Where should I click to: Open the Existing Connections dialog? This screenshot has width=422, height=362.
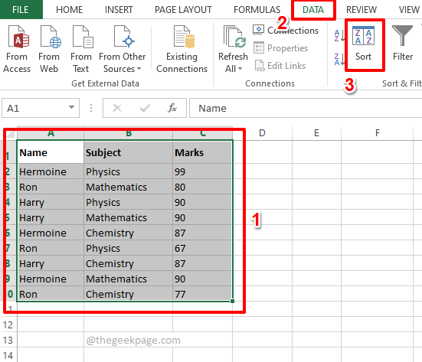(182, 49)
